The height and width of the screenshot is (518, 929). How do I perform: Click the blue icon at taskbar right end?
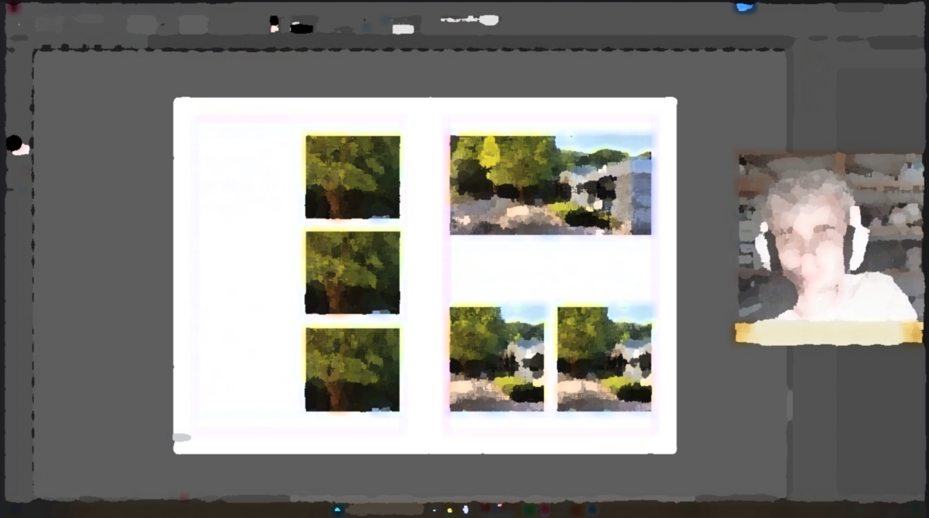click(x=593, y=510)
